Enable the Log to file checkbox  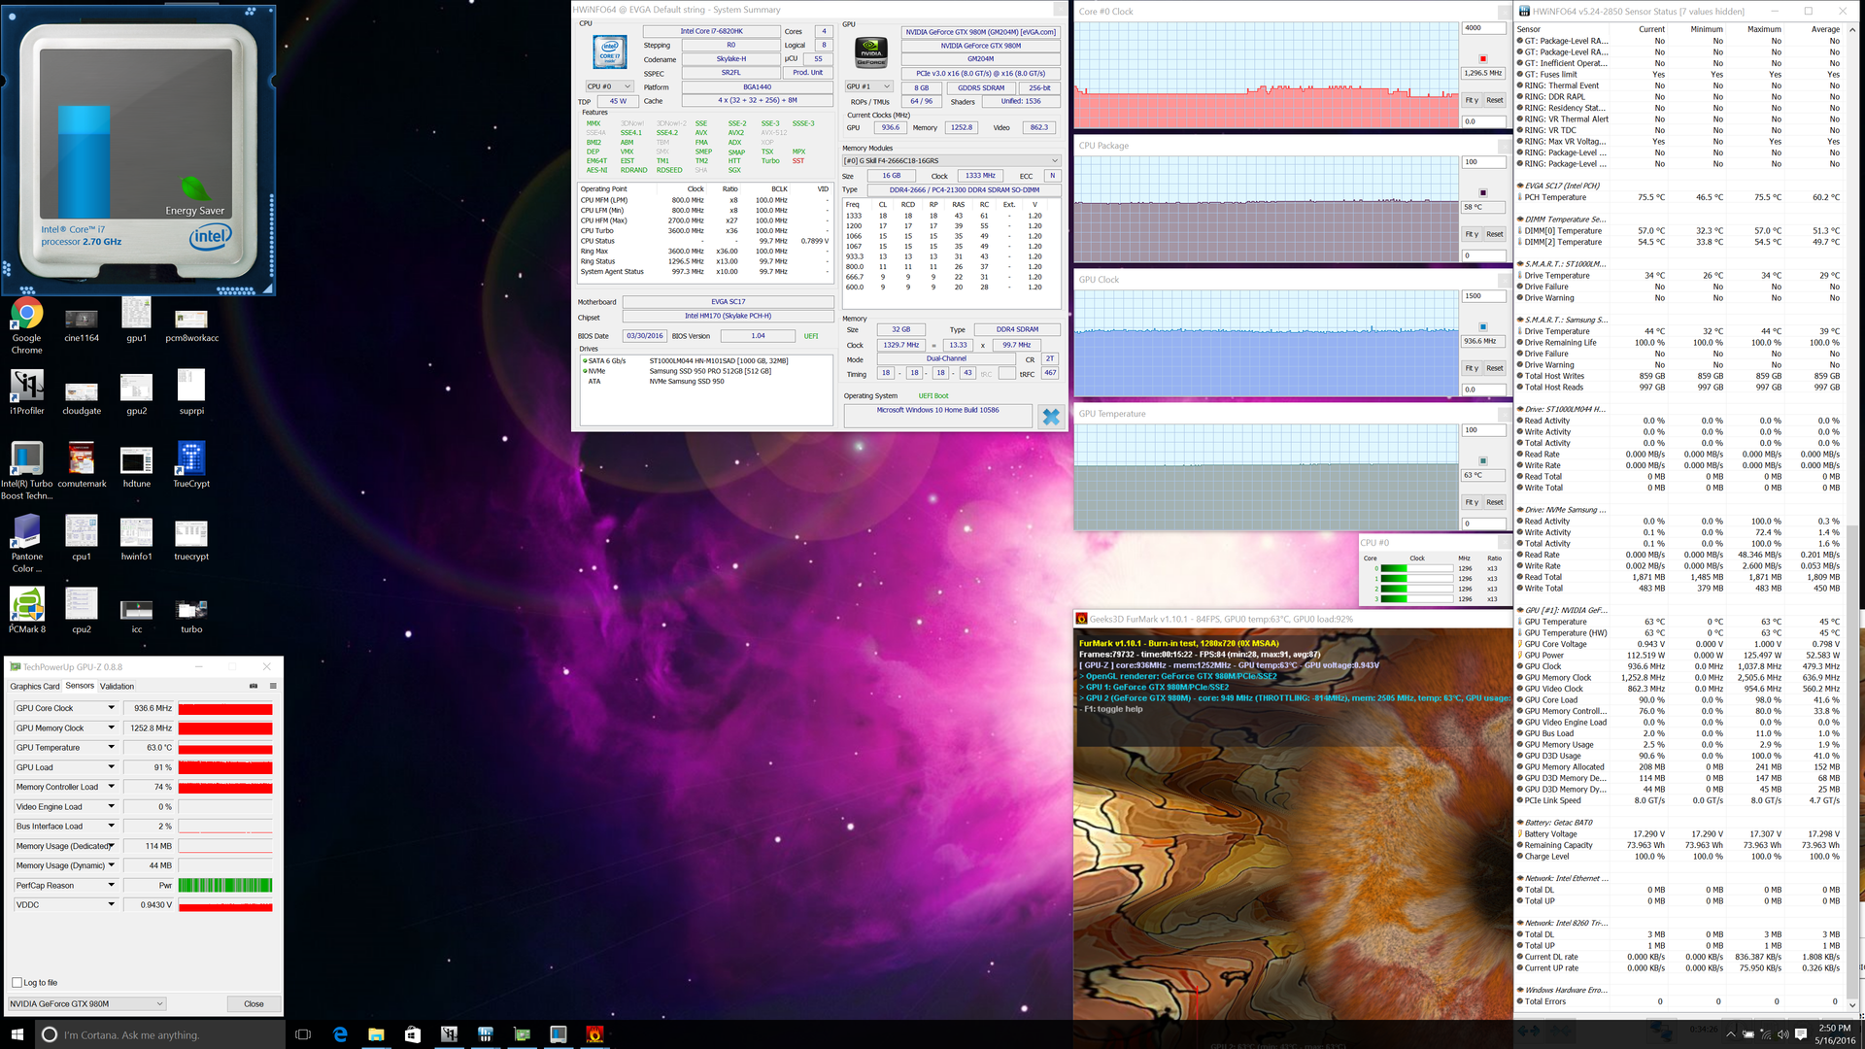[x=17, y=983]
